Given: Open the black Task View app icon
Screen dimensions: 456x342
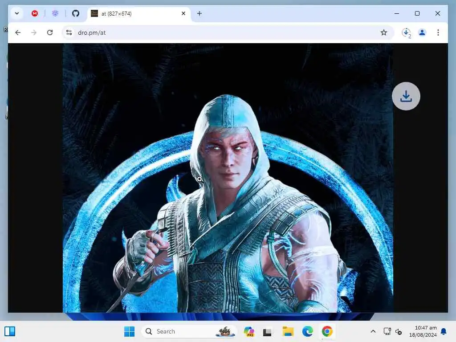Looking at the screenshot, I should tap(267, 332).
